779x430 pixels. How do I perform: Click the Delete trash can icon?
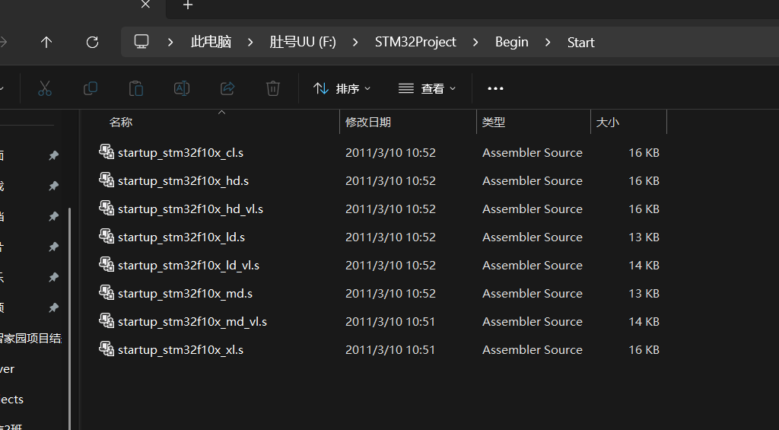coord(273,88)
